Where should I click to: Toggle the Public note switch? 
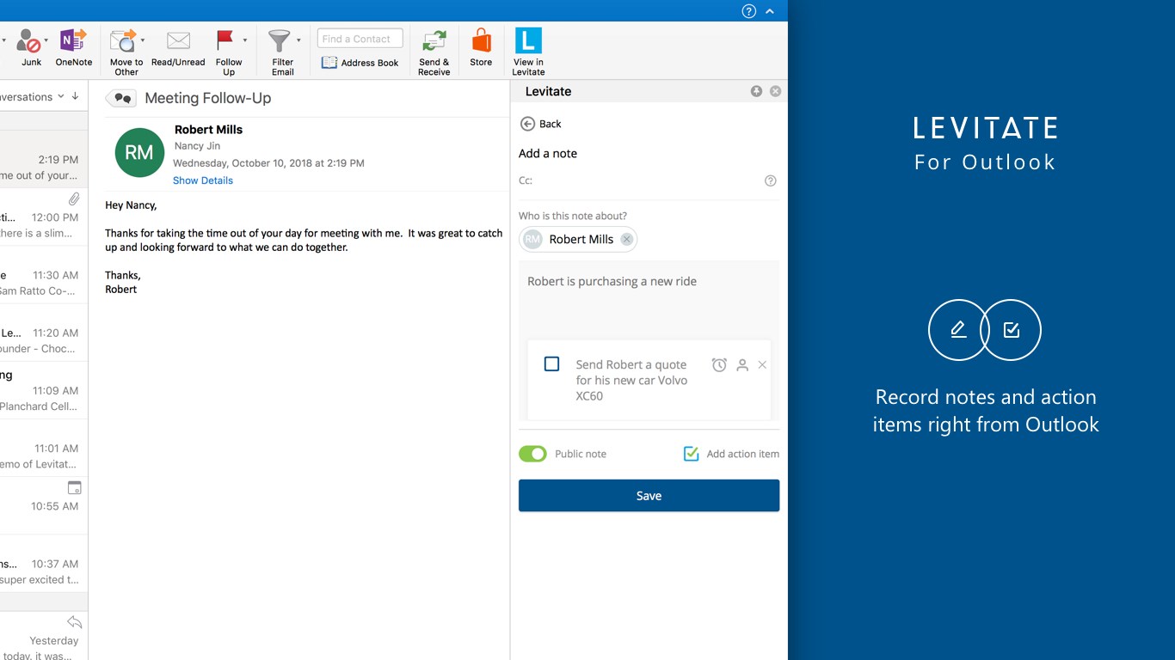pyautogui.click(x=532, y=454)
